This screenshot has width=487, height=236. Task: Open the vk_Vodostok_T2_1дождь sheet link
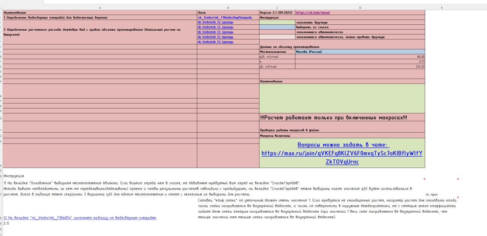(x=216, y=22)
